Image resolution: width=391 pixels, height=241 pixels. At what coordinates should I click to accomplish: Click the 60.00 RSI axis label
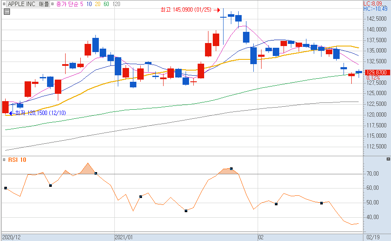(373, 188)
